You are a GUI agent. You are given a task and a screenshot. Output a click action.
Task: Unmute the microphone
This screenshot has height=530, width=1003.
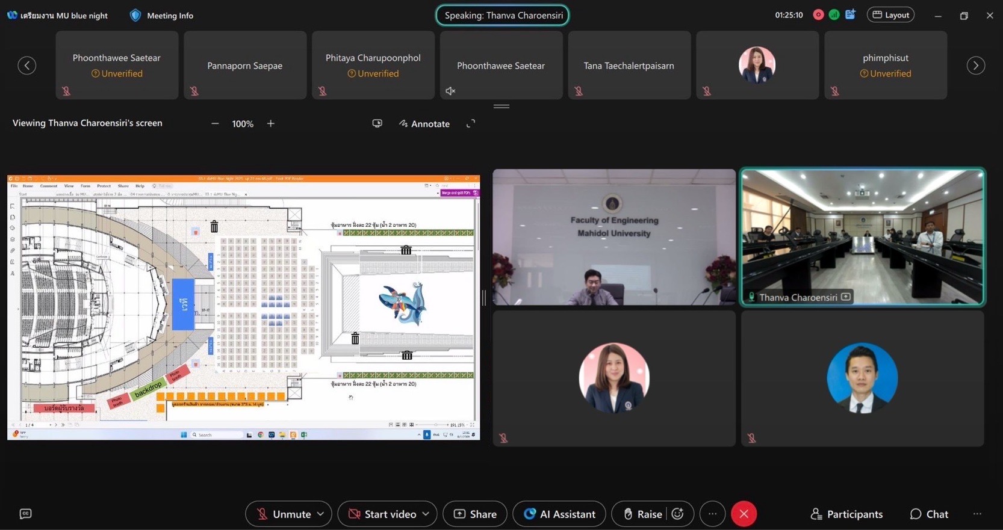pos(283,514)
